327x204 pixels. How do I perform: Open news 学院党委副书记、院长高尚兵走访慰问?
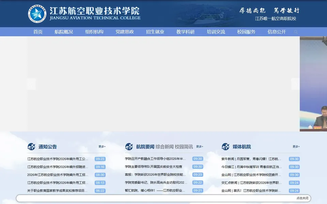[156, 182]
